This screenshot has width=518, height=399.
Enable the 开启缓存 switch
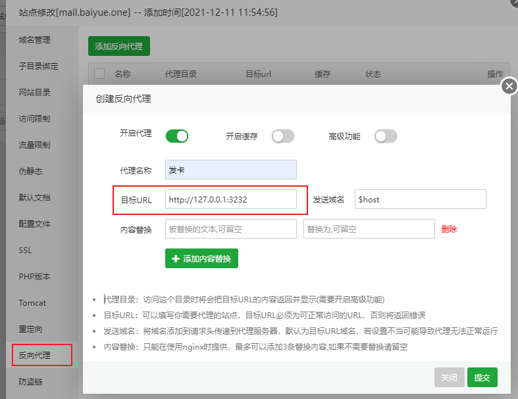[x=283, y=136]
